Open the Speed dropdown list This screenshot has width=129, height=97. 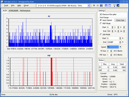pos(120,47)
